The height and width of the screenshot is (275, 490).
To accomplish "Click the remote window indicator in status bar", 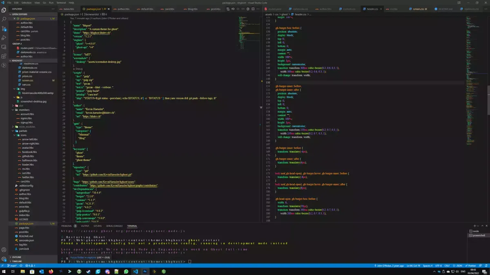I will point(3,266).
